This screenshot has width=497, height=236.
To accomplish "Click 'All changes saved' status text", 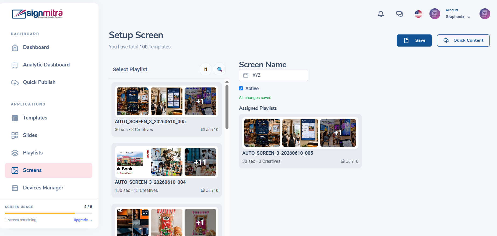I will 255,98.
